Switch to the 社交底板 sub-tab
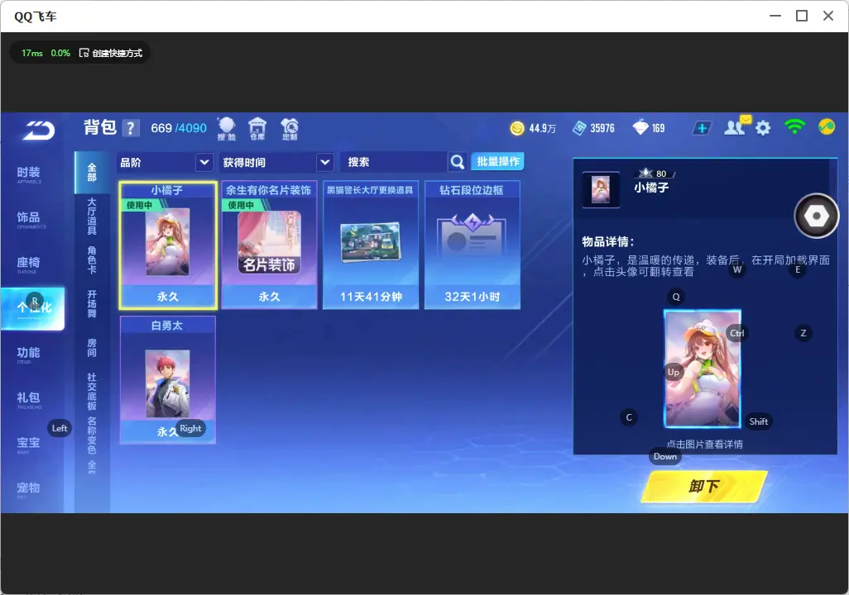Screen dimensions: 849x595 92,391
